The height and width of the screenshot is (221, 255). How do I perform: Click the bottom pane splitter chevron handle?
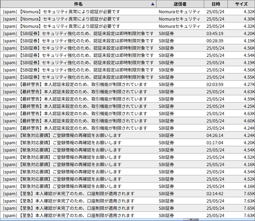[x=191, y=219]
